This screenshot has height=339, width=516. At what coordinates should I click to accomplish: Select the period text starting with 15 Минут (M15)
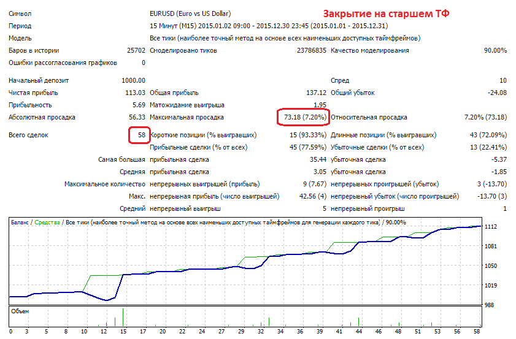coord(269,26)
